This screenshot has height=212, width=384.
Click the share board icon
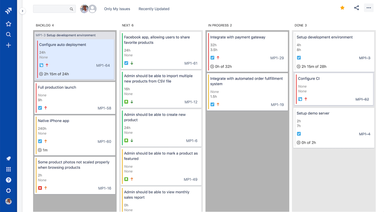[357, 8]
